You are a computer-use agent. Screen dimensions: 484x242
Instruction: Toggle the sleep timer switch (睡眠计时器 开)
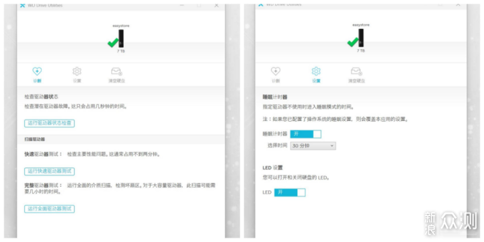click(306, 134)
